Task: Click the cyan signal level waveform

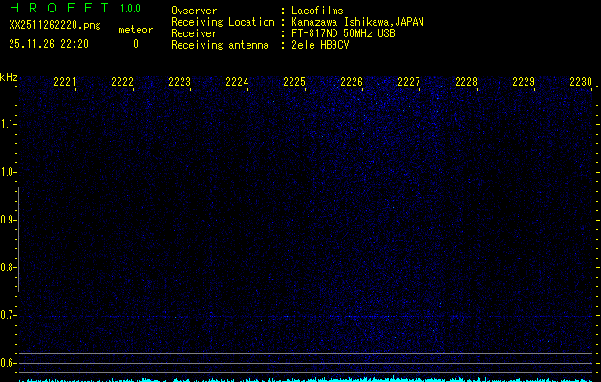Action: [306, 379]
